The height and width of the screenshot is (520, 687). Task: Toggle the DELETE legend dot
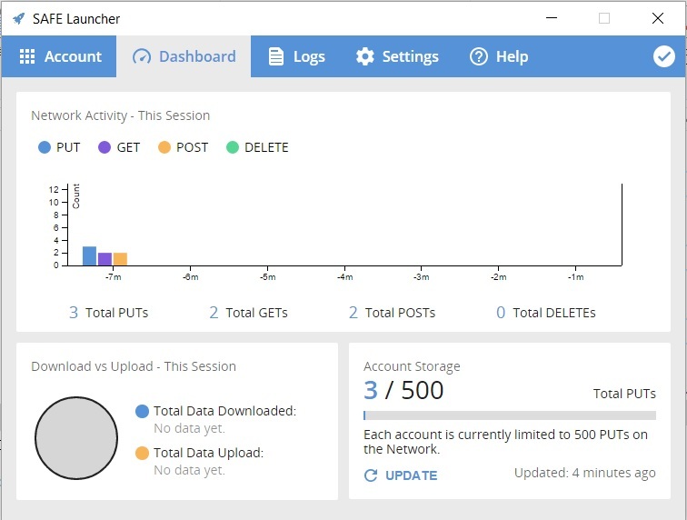[233, 147]
